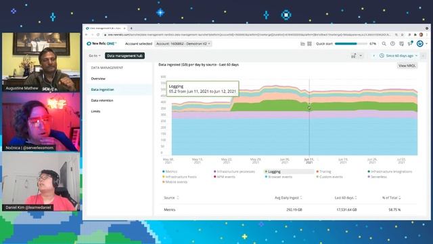
Task: Open the Account 1606862 Demotron V2 dropdown
Action: [x=183, y=43]
